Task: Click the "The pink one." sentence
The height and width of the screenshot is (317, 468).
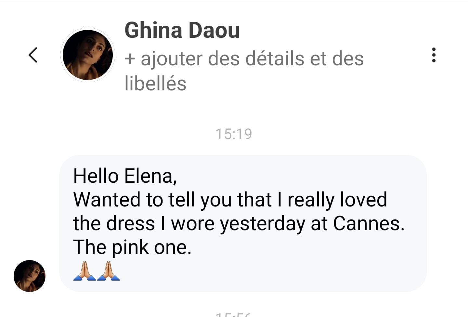Action: click(x=132, y=247)
